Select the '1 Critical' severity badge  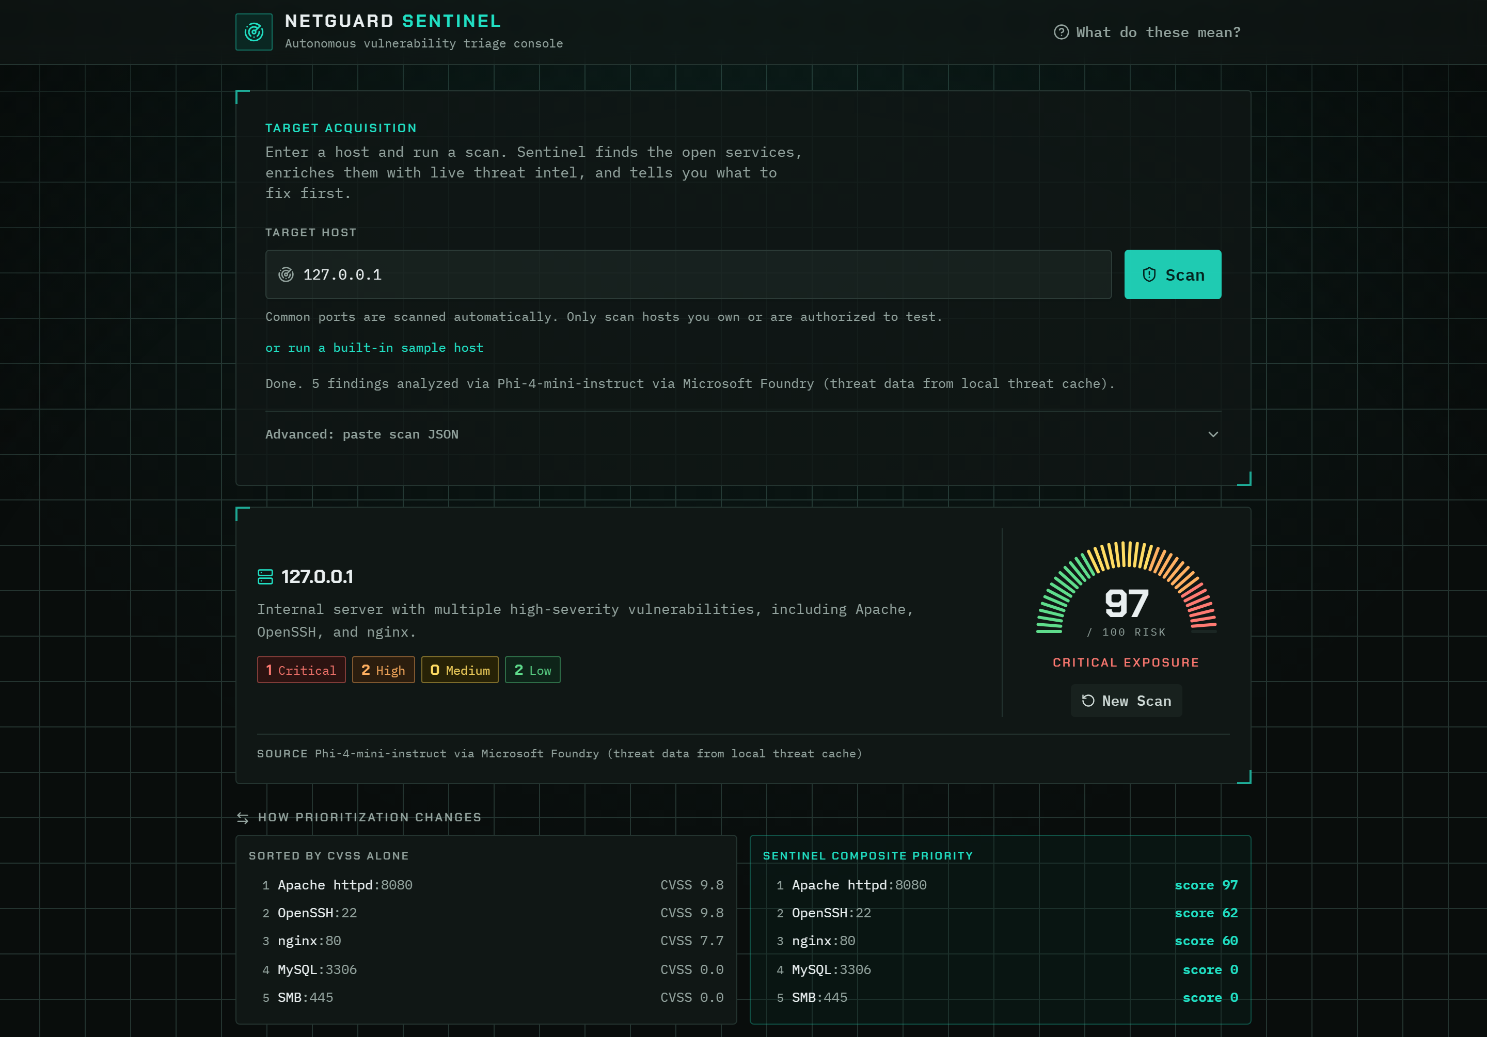(x=301, y=670)
